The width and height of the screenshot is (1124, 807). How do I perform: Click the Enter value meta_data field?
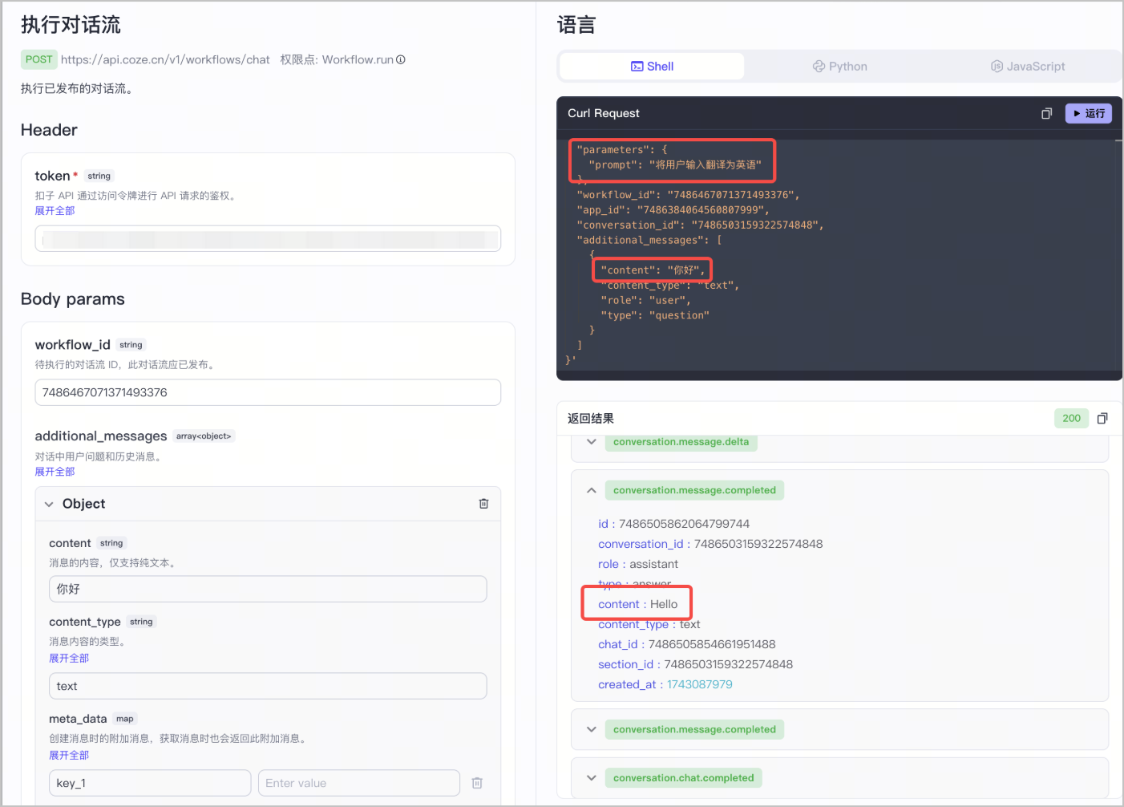[x=359, y=783]
